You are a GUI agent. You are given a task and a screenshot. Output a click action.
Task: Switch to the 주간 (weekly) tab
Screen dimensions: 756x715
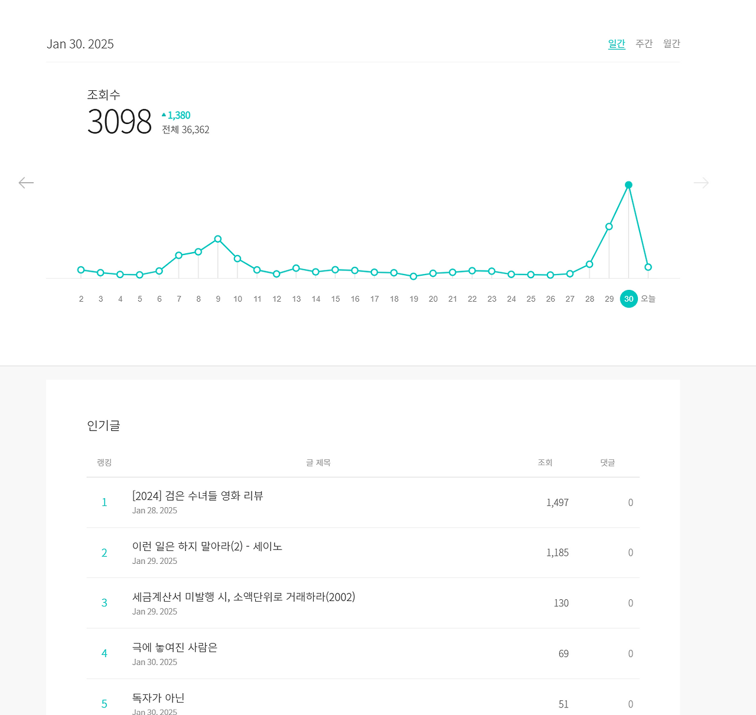coord(644,43)
